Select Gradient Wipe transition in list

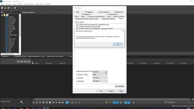pos(12,35)
